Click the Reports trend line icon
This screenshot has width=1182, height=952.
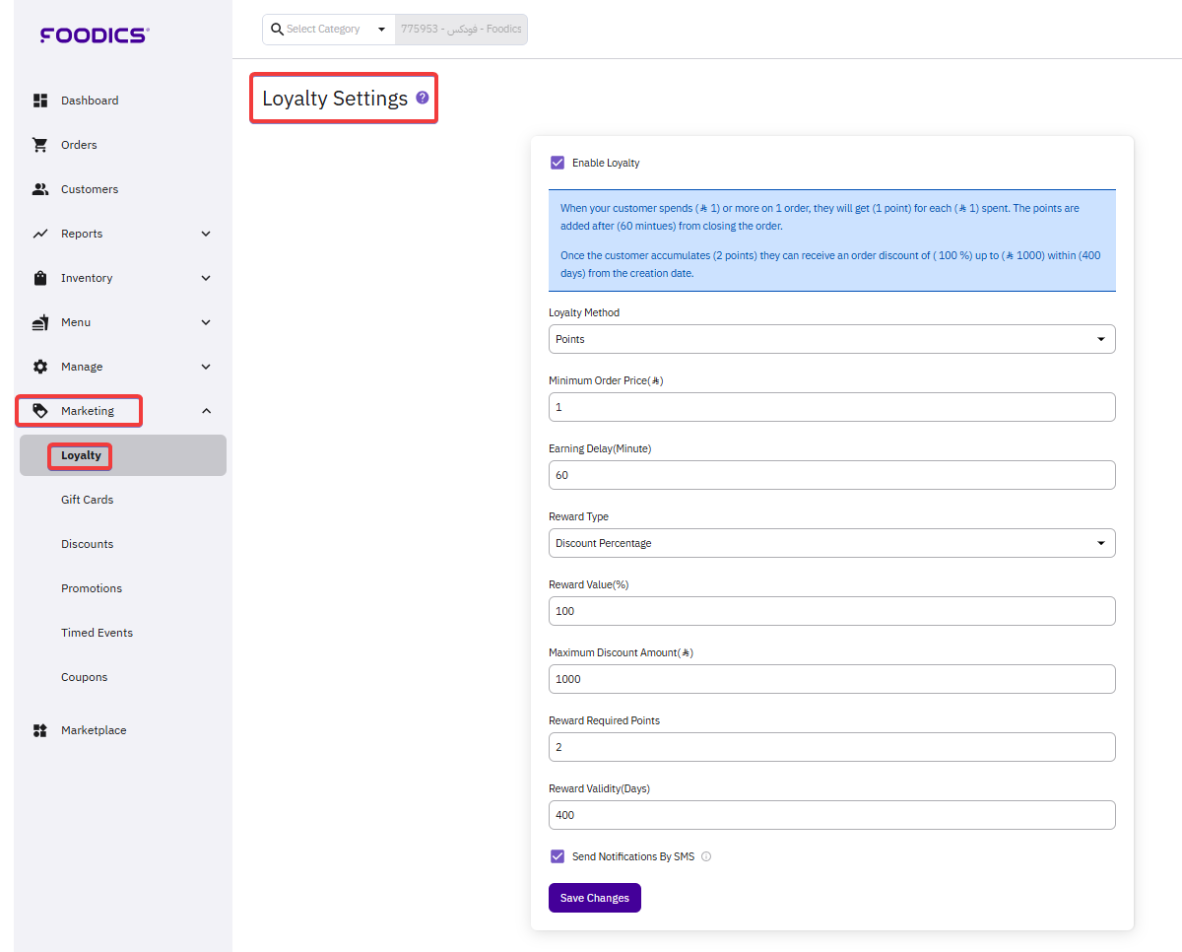(40, 234)
